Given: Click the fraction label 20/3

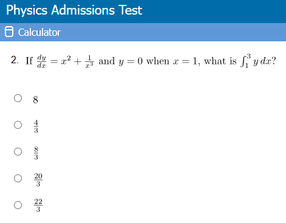Looking at the screenshot, I should pos(38,180).
